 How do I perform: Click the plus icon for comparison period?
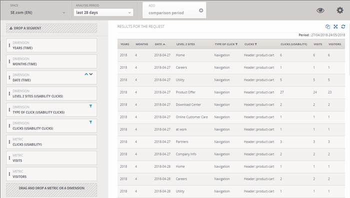tap(201, 10)
